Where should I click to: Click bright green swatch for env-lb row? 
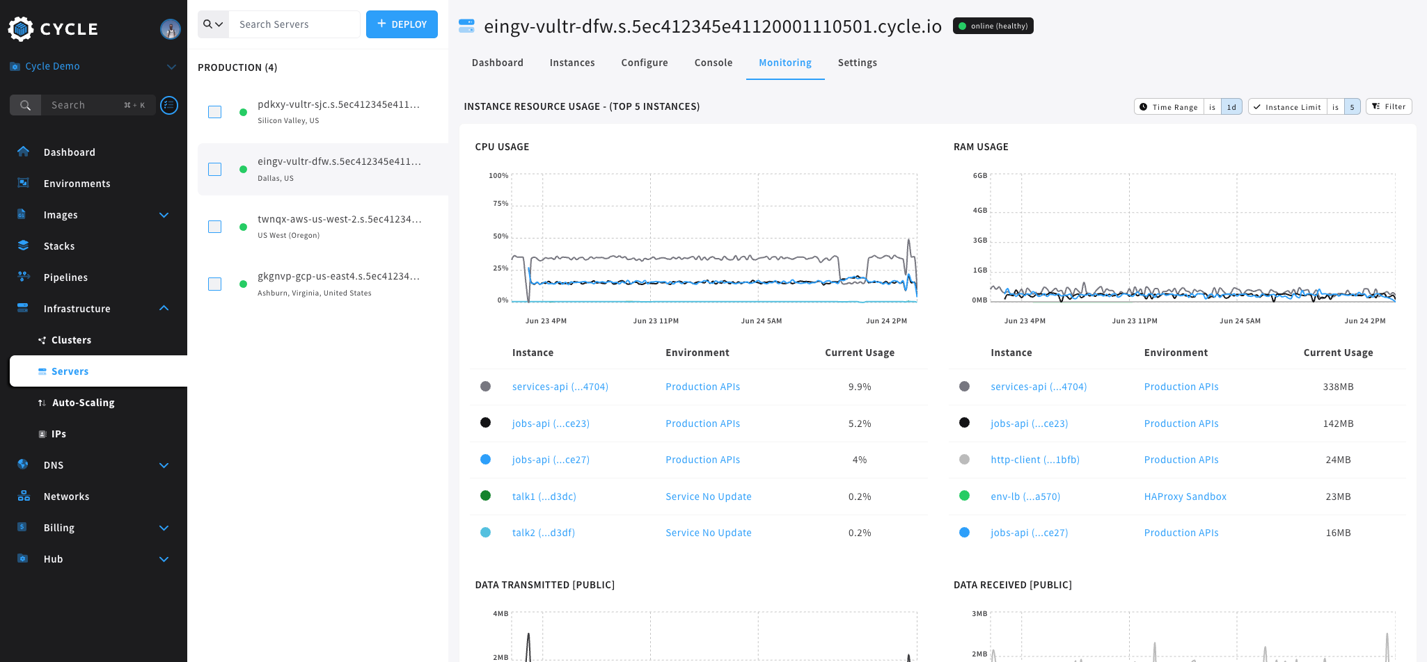tap(964, 496)
